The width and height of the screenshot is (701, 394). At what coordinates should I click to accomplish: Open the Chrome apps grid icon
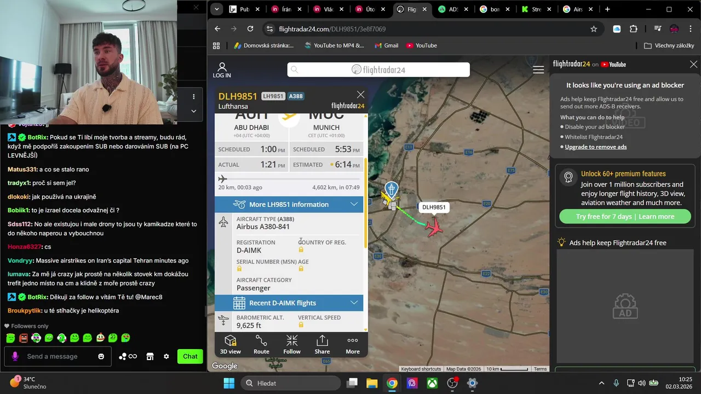[x=216, y=45]
